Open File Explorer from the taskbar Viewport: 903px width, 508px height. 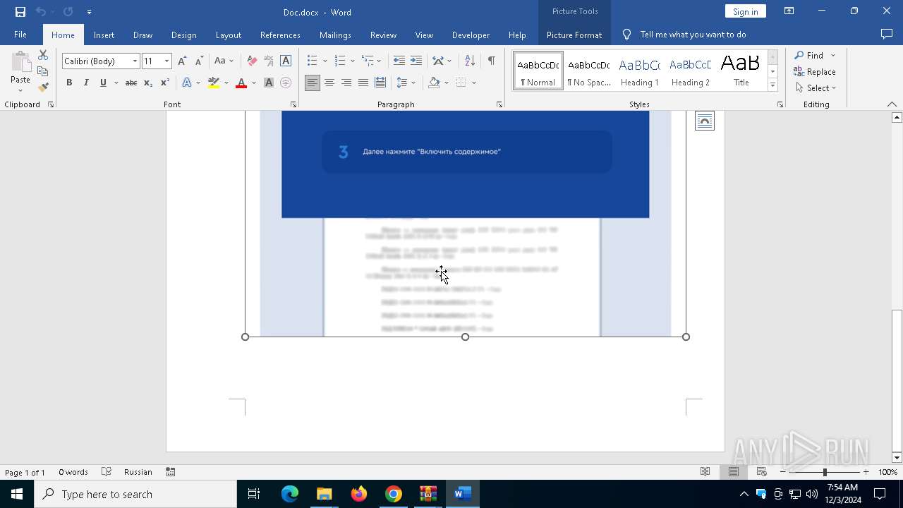[x=325, y=494]
